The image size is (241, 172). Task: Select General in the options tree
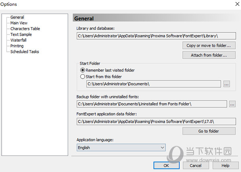point(17,17)
